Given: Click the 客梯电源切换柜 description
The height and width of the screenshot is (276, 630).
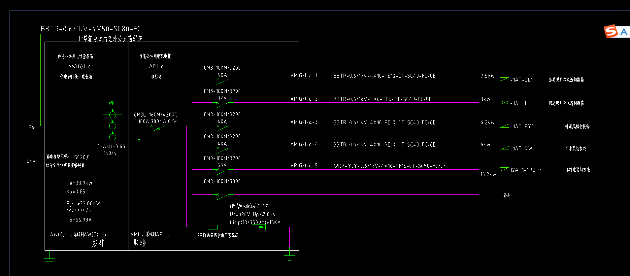Looking at the screenshot, I should [x=578, y=170].
